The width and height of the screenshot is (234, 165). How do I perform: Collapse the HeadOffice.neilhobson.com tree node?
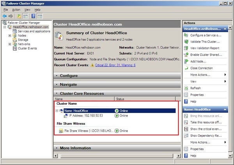pyautogui.click(x=5, y=27)
